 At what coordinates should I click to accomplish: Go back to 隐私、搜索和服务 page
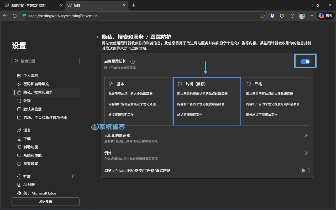tap(97, 37)
